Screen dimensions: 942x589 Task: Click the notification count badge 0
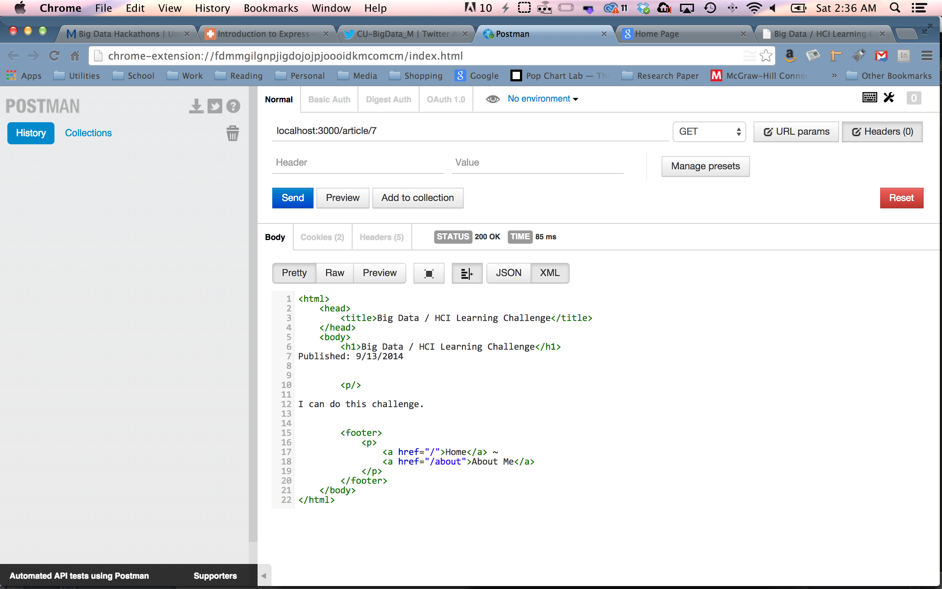pos(914,98)
